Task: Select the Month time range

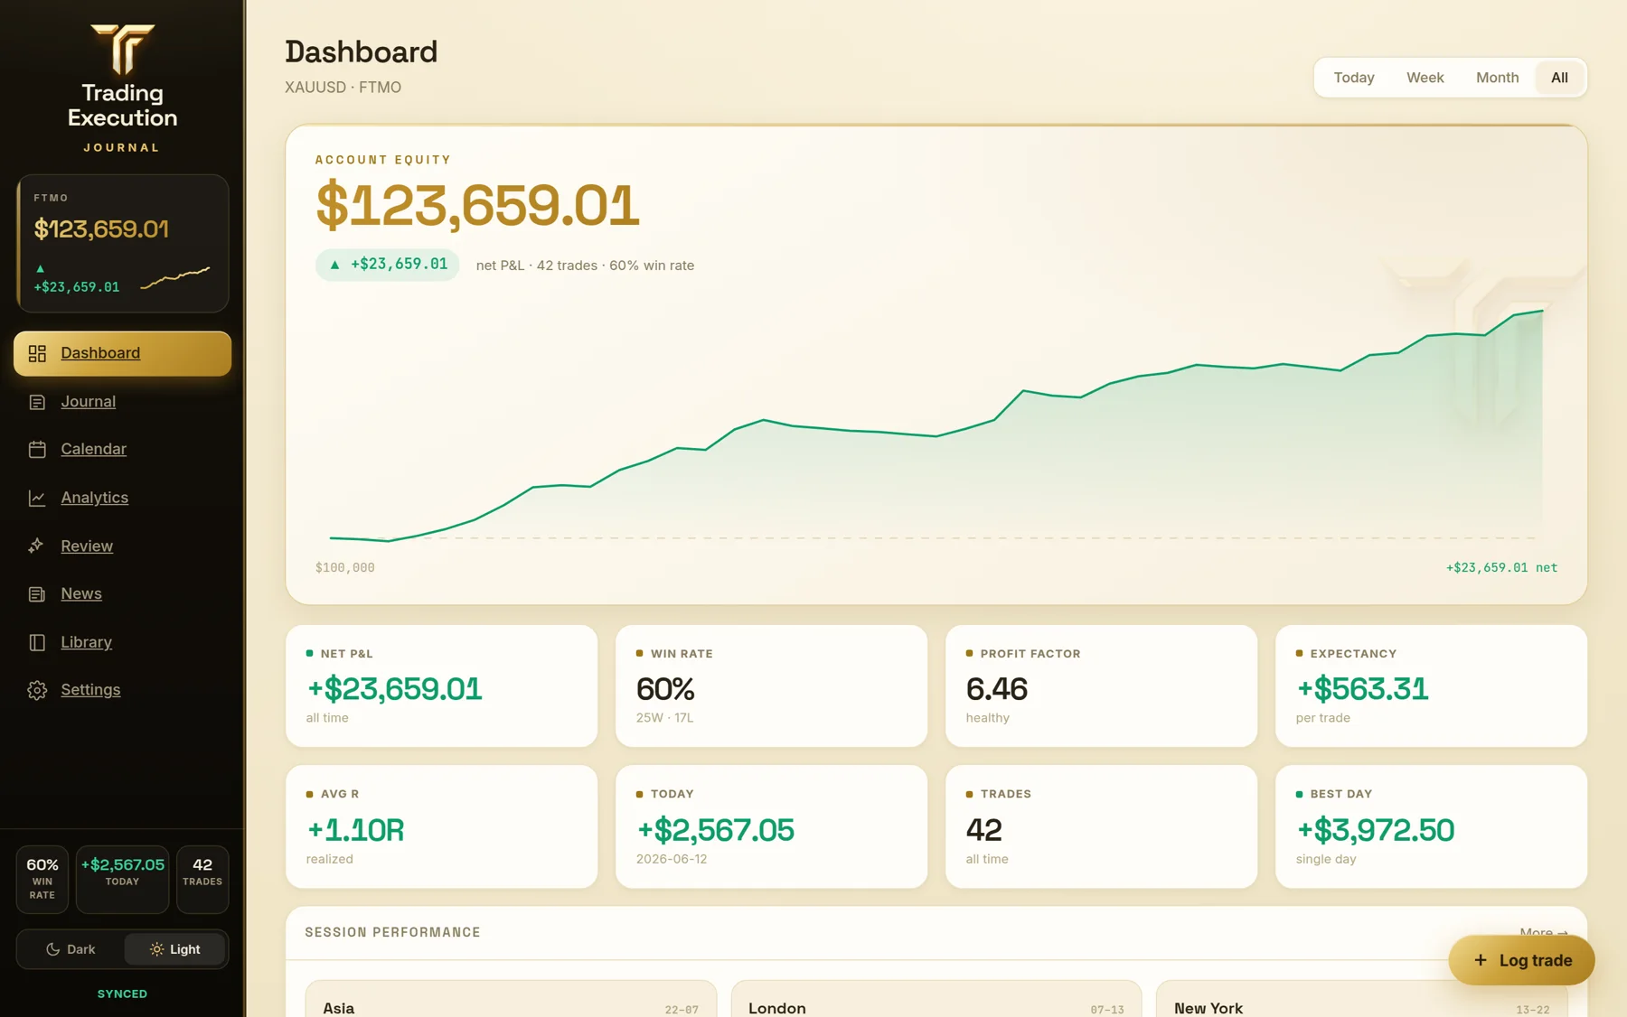Action: (1498, 78)
